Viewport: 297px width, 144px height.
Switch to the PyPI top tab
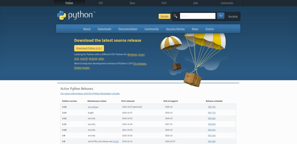tap(164, 3)
